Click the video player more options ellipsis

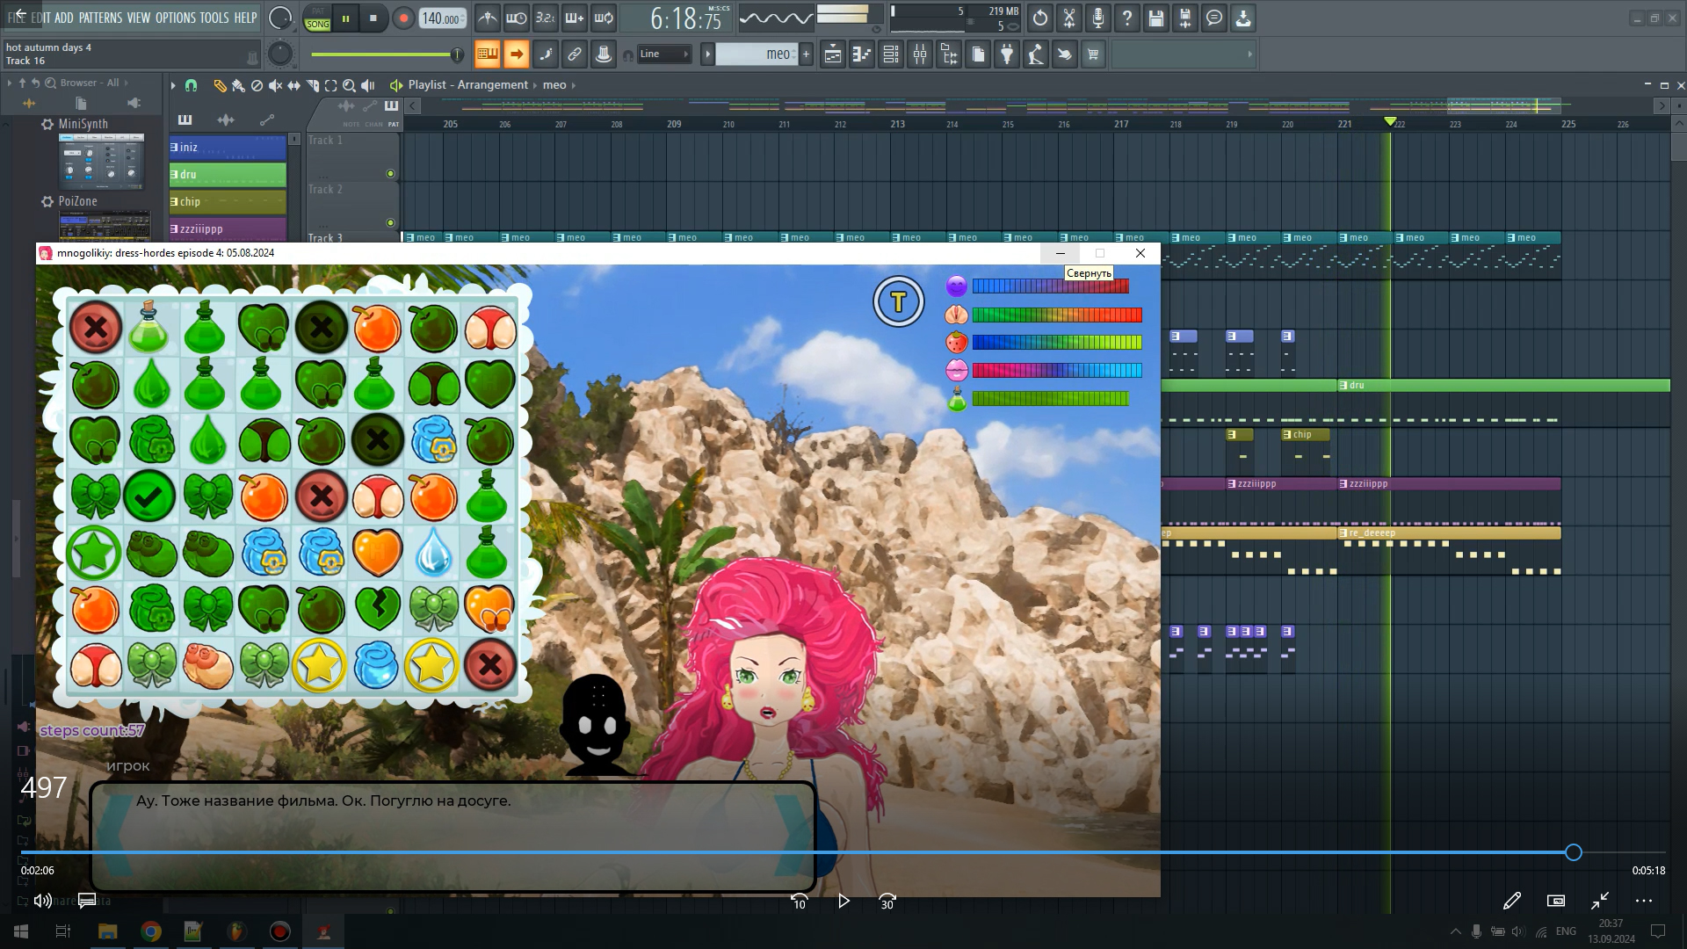(1644, 901)
